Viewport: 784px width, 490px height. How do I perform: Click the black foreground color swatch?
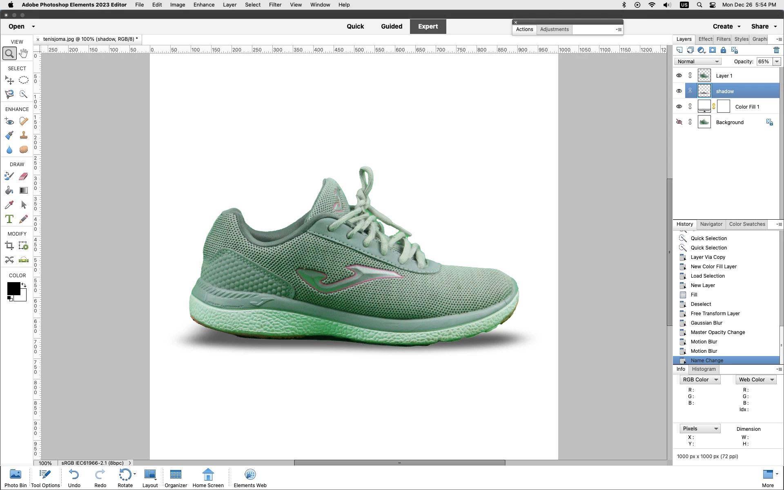(13, 288)
